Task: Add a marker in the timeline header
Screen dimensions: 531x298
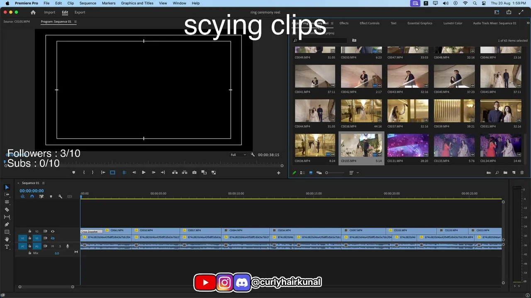Action: [x=51, y=197]
